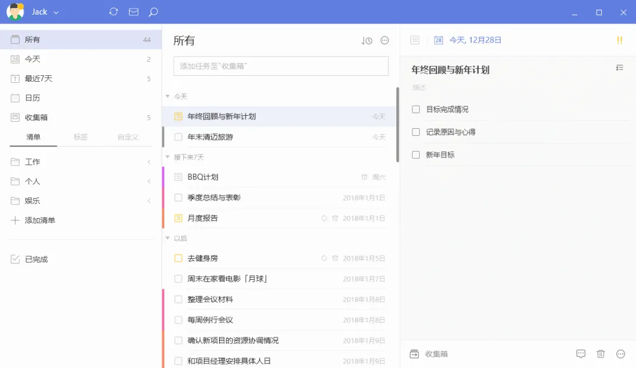Image resolution: width=636 pixels, height=368 pixels.
Task: Open the sort by time icon
Action: [x=367, y=41]
